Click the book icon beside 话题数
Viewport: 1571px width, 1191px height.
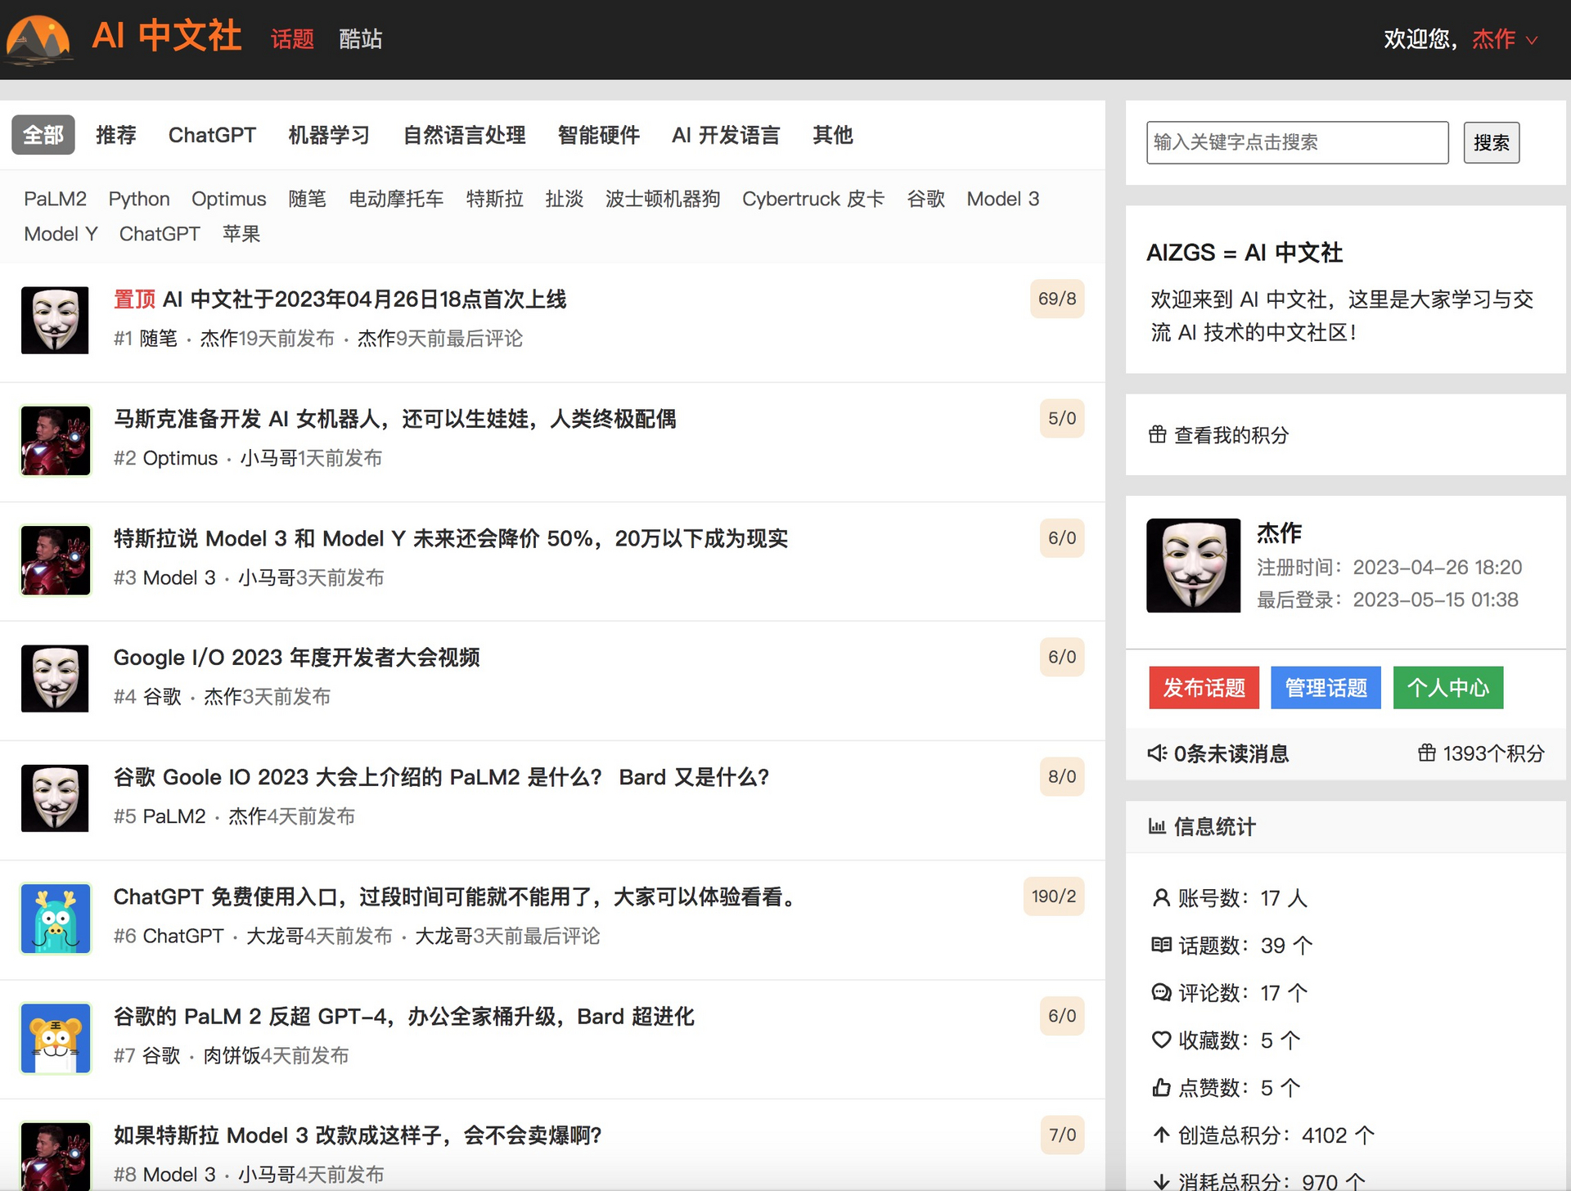tap(1161, 946)
